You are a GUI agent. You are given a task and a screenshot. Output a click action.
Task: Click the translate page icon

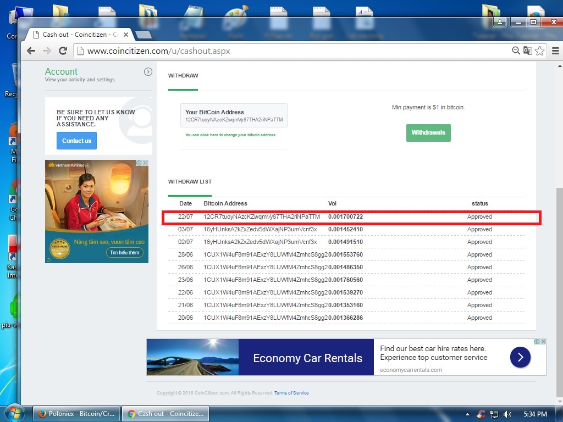point(527,51)
